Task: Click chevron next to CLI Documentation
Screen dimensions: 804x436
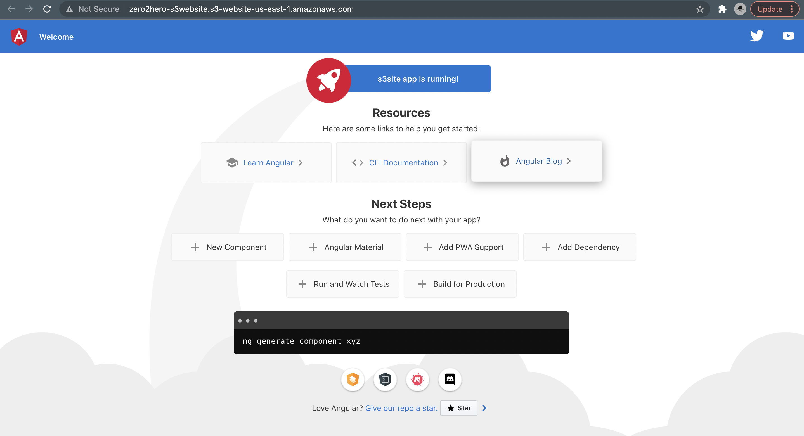Action: coord(445,163)
